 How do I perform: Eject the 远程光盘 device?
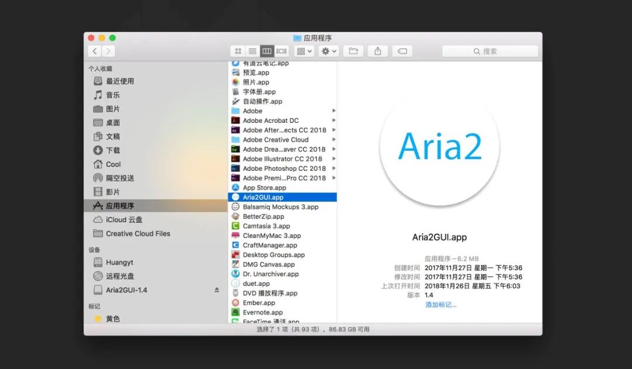[x=121, y=275]
